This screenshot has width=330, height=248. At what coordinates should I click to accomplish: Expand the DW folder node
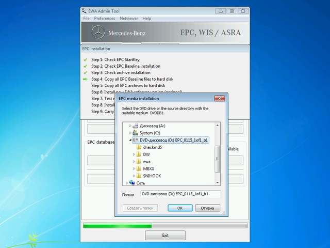click(x=134, y=154)
